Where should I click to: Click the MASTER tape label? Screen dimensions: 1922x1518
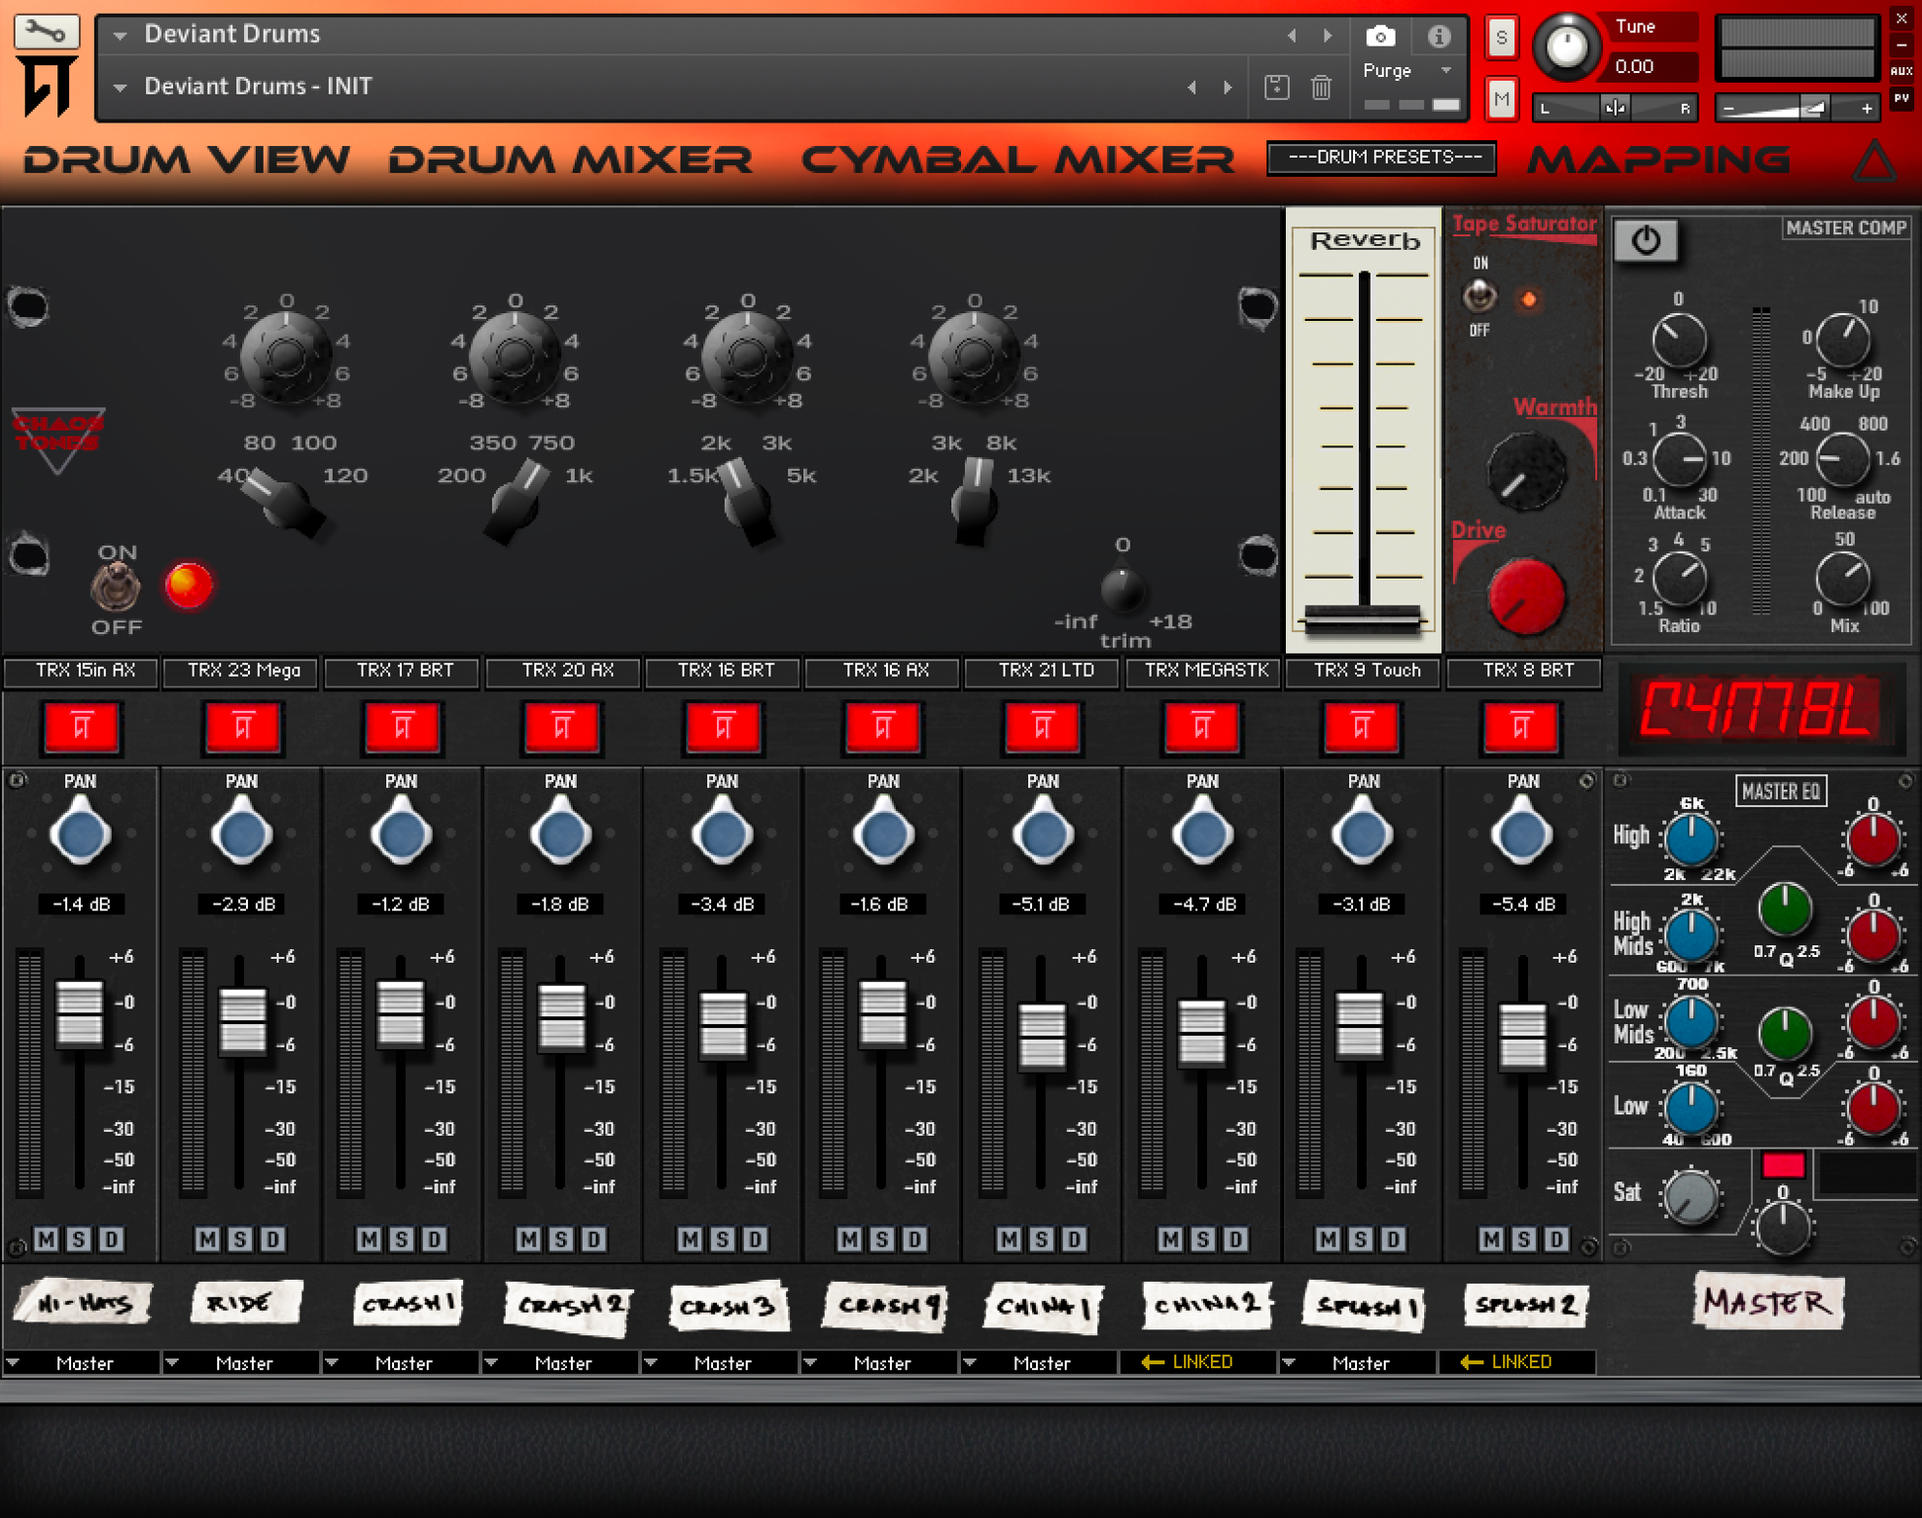[1768, 1303]
